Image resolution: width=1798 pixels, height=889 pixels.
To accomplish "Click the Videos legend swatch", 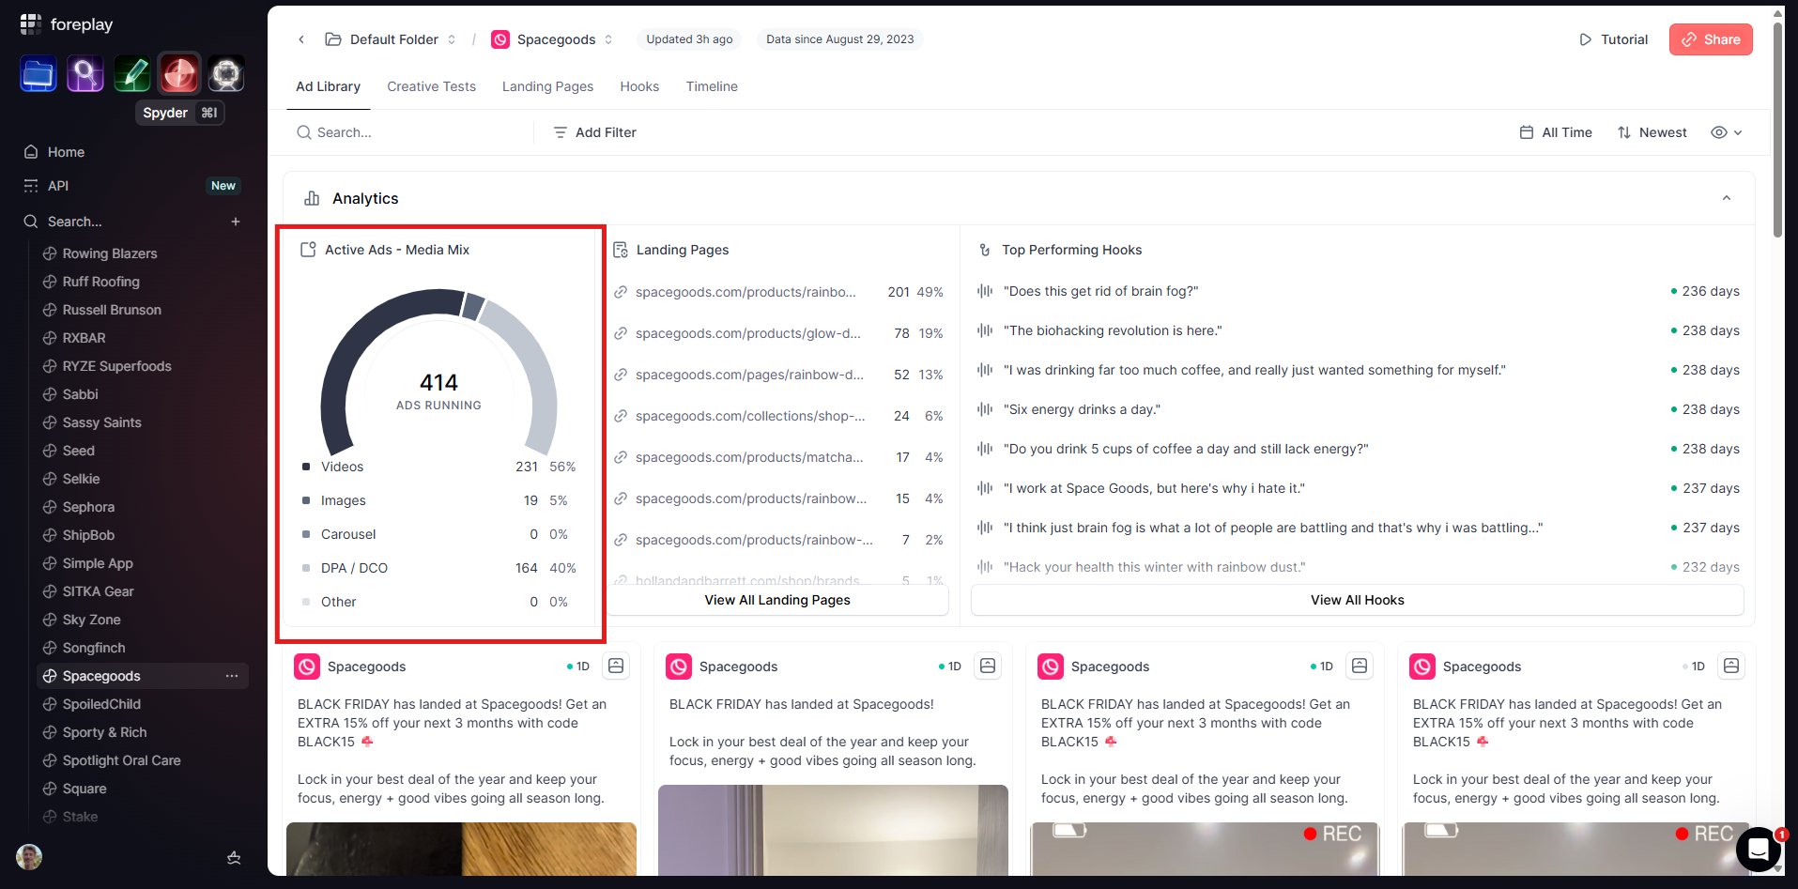I will tap(306, 467).
